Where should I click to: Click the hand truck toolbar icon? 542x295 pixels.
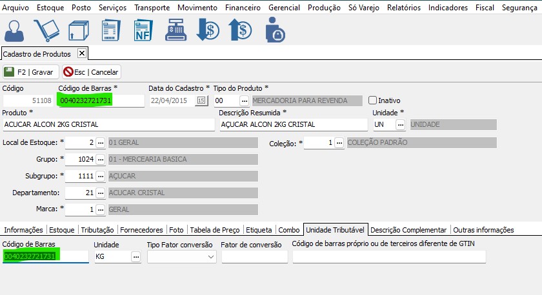pos(46,30)
